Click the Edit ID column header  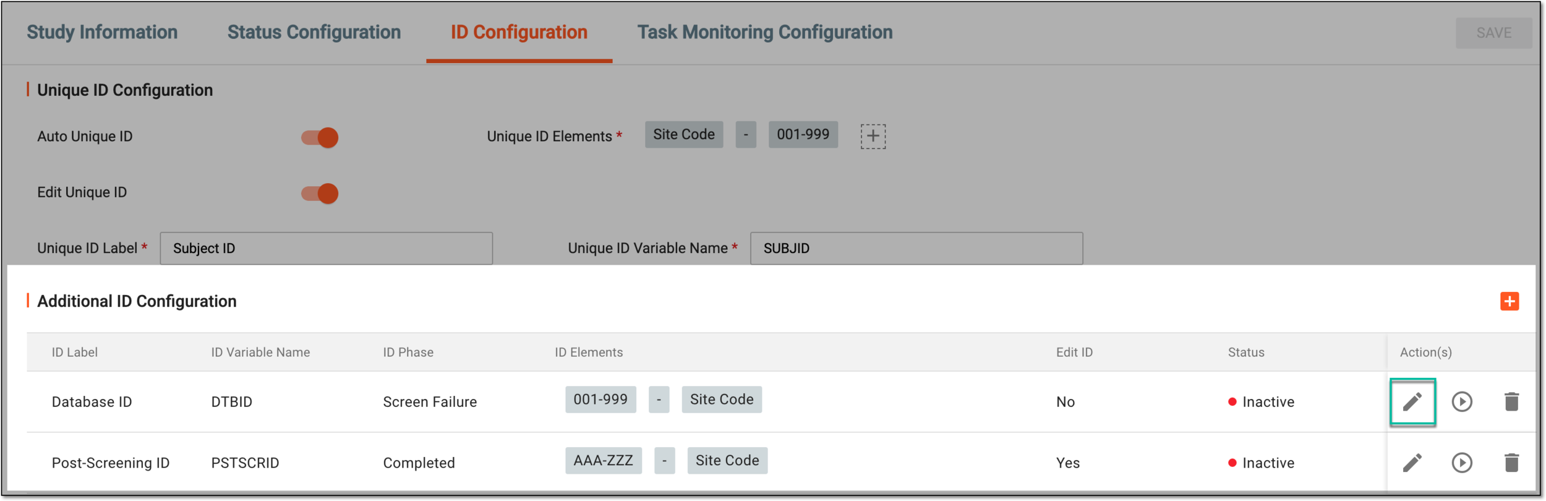click(x=1074, y=353)
